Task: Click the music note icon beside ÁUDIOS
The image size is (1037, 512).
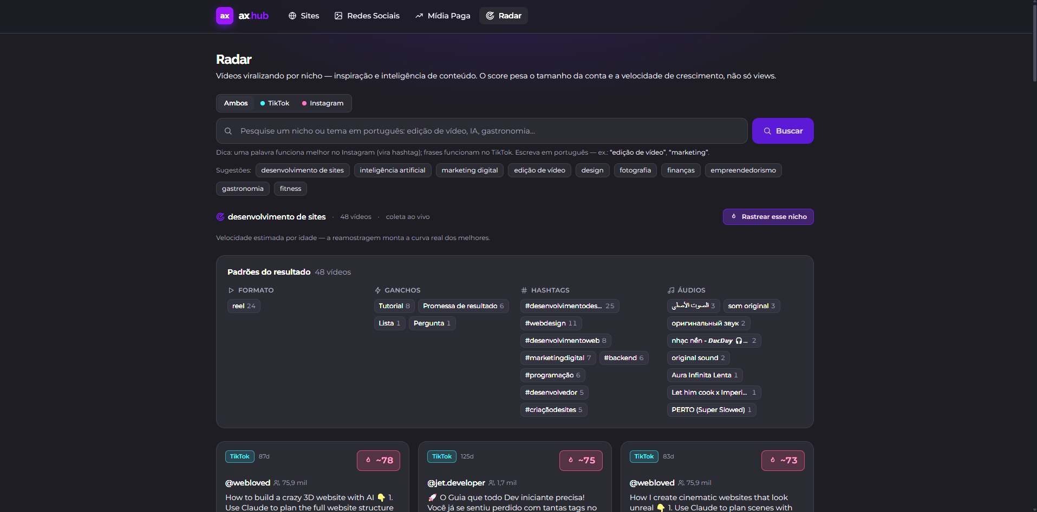Action: click(671, 290)
